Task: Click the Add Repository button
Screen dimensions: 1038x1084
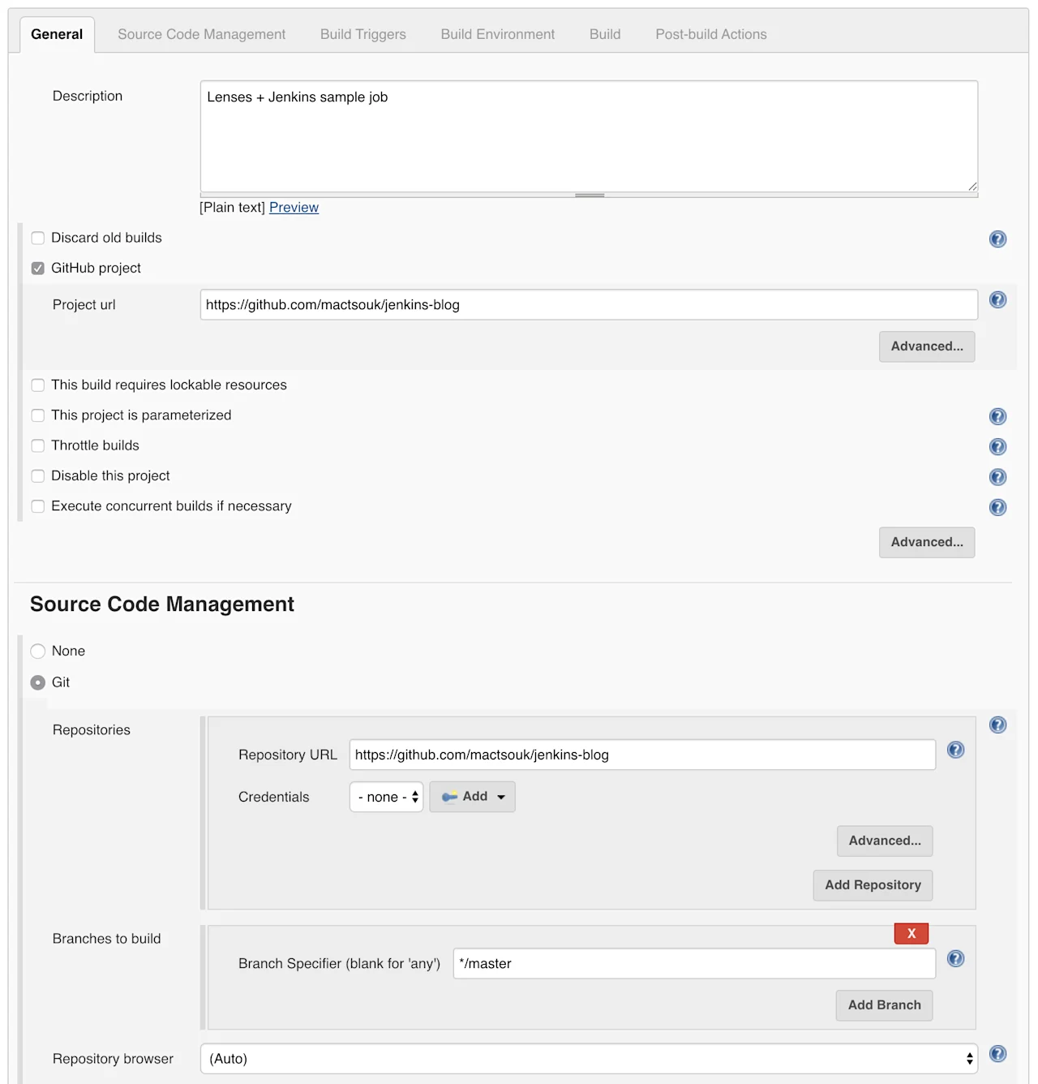Action: (873, 885)
